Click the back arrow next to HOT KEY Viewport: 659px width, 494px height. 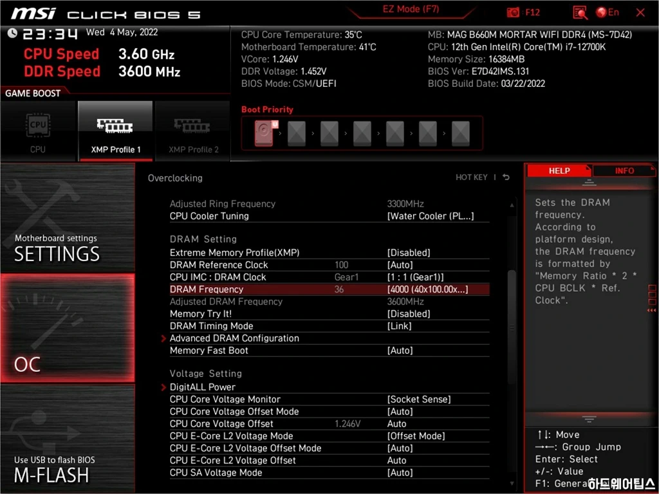[x=506, y=178]
